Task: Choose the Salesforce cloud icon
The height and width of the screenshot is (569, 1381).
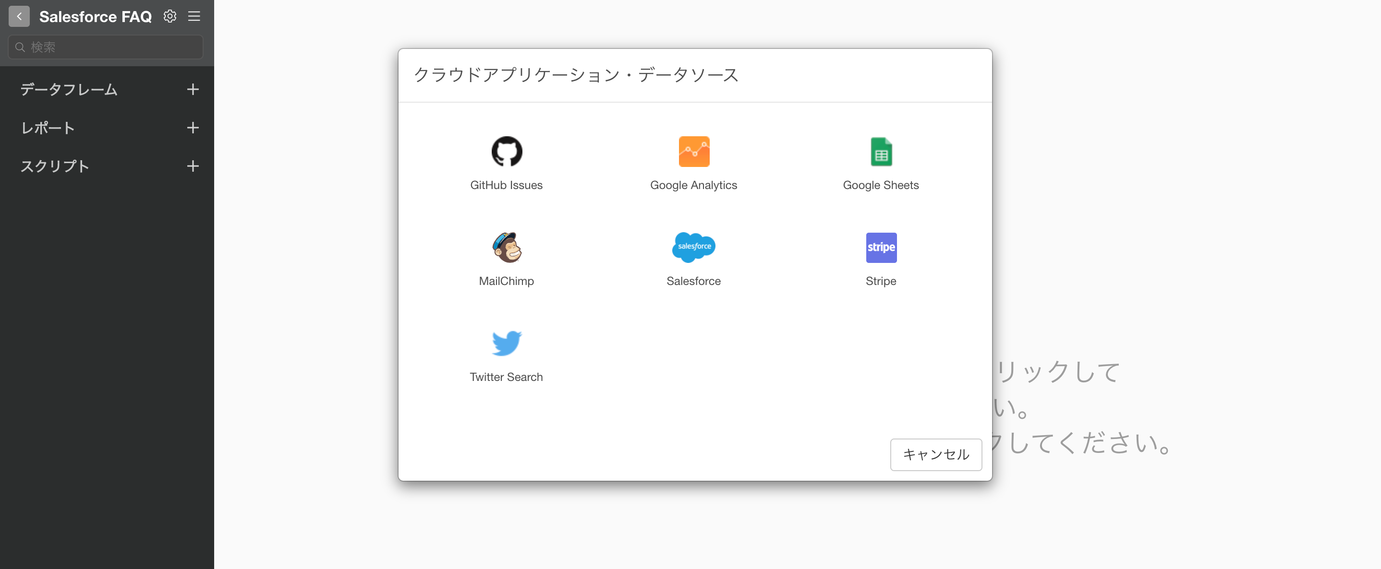Action: coord(694,247)
